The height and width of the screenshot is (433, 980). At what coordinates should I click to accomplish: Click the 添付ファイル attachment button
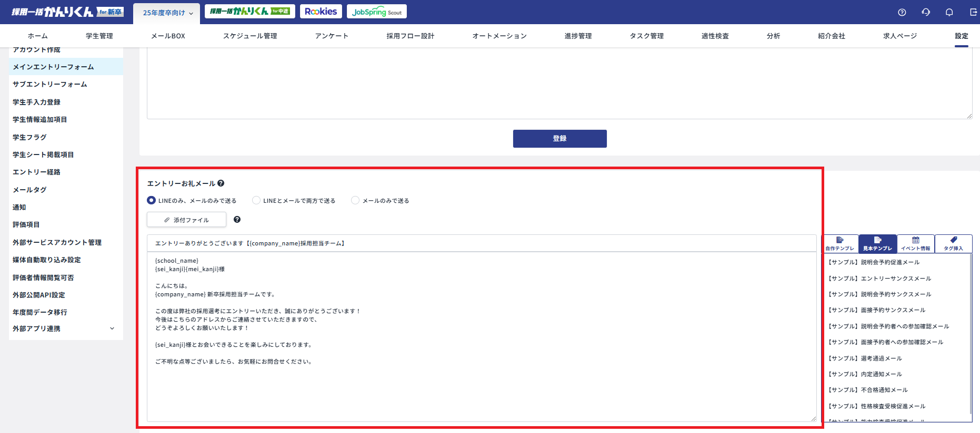coord(186,220)
